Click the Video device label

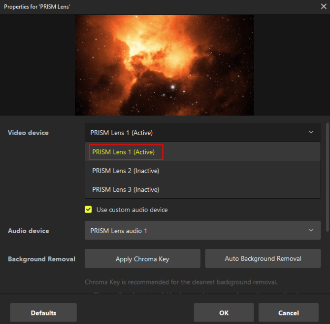click(28, 133)
